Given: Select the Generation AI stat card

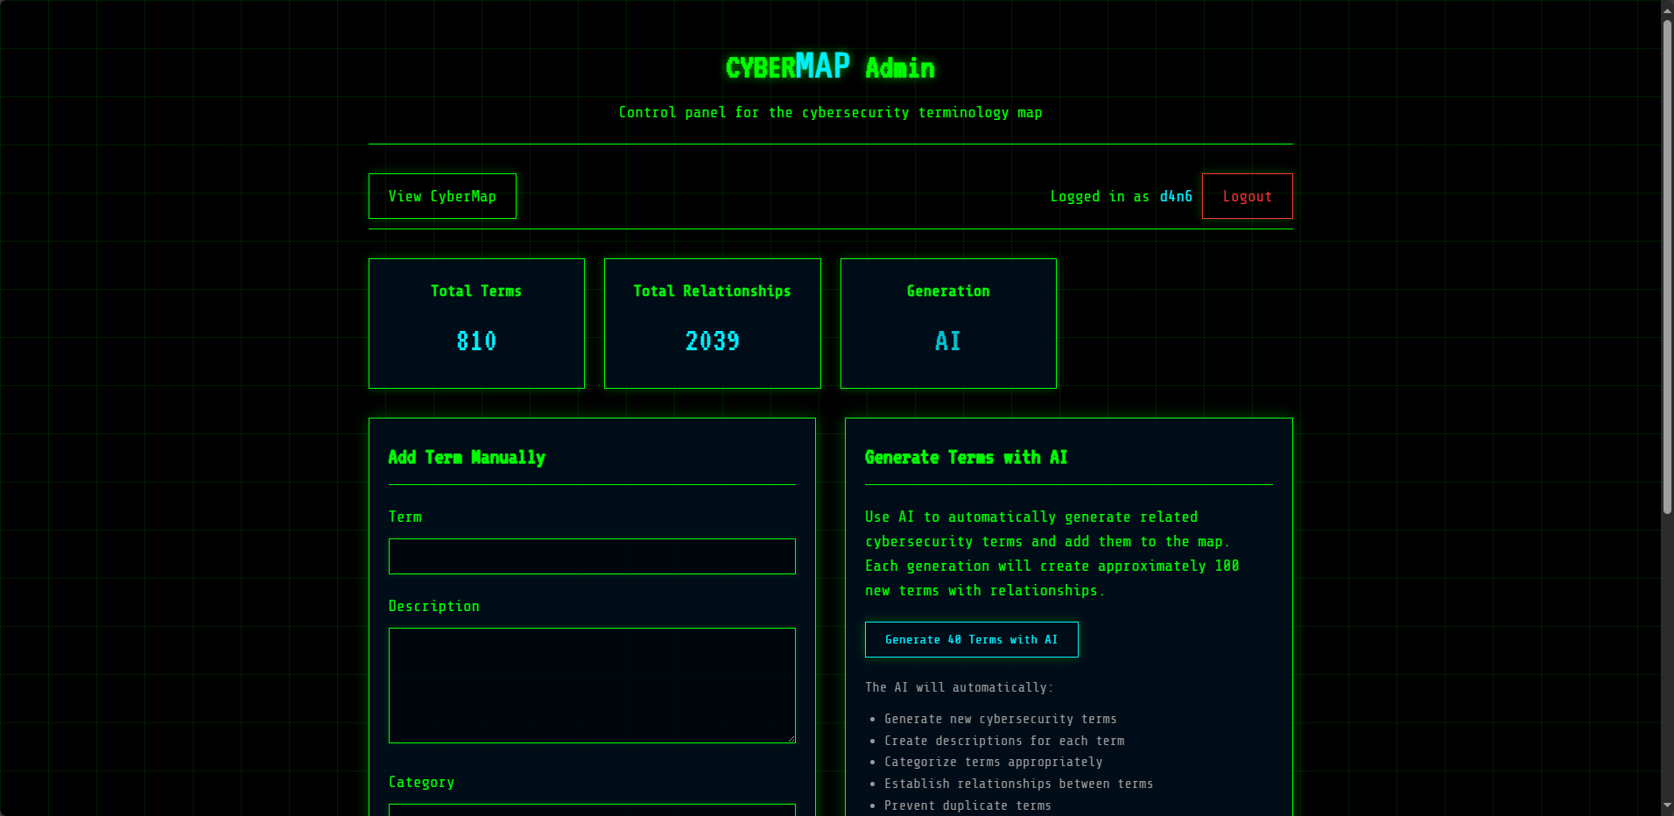Looking at the screenshot, I should point(948,323).
